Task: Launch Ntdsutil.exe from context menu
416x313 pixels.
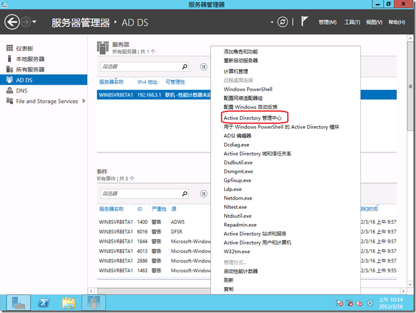Action: 237,216
